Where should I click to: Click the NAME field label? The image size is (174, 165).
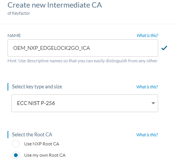tap(14, 35)
